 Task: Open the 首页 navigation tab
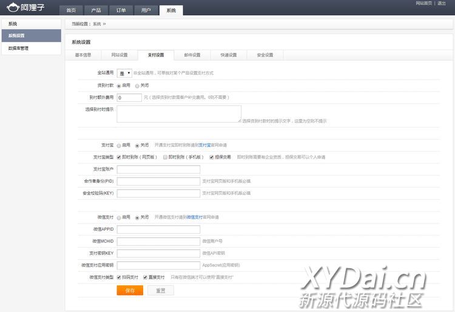[x=71, y=10]
